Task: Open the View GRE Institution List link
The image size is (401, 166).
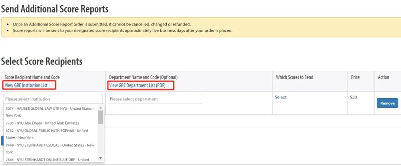Action: (26, 85)
